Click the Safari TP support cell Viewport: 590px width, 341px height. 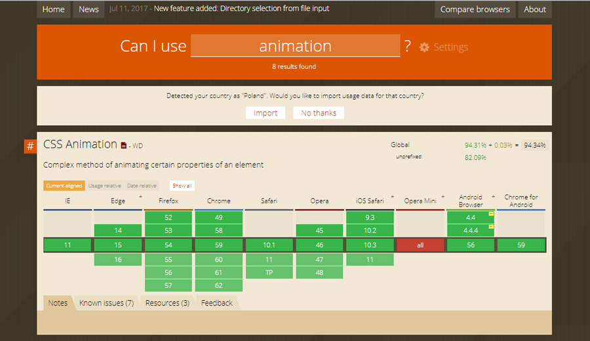(x=269, y=273)
